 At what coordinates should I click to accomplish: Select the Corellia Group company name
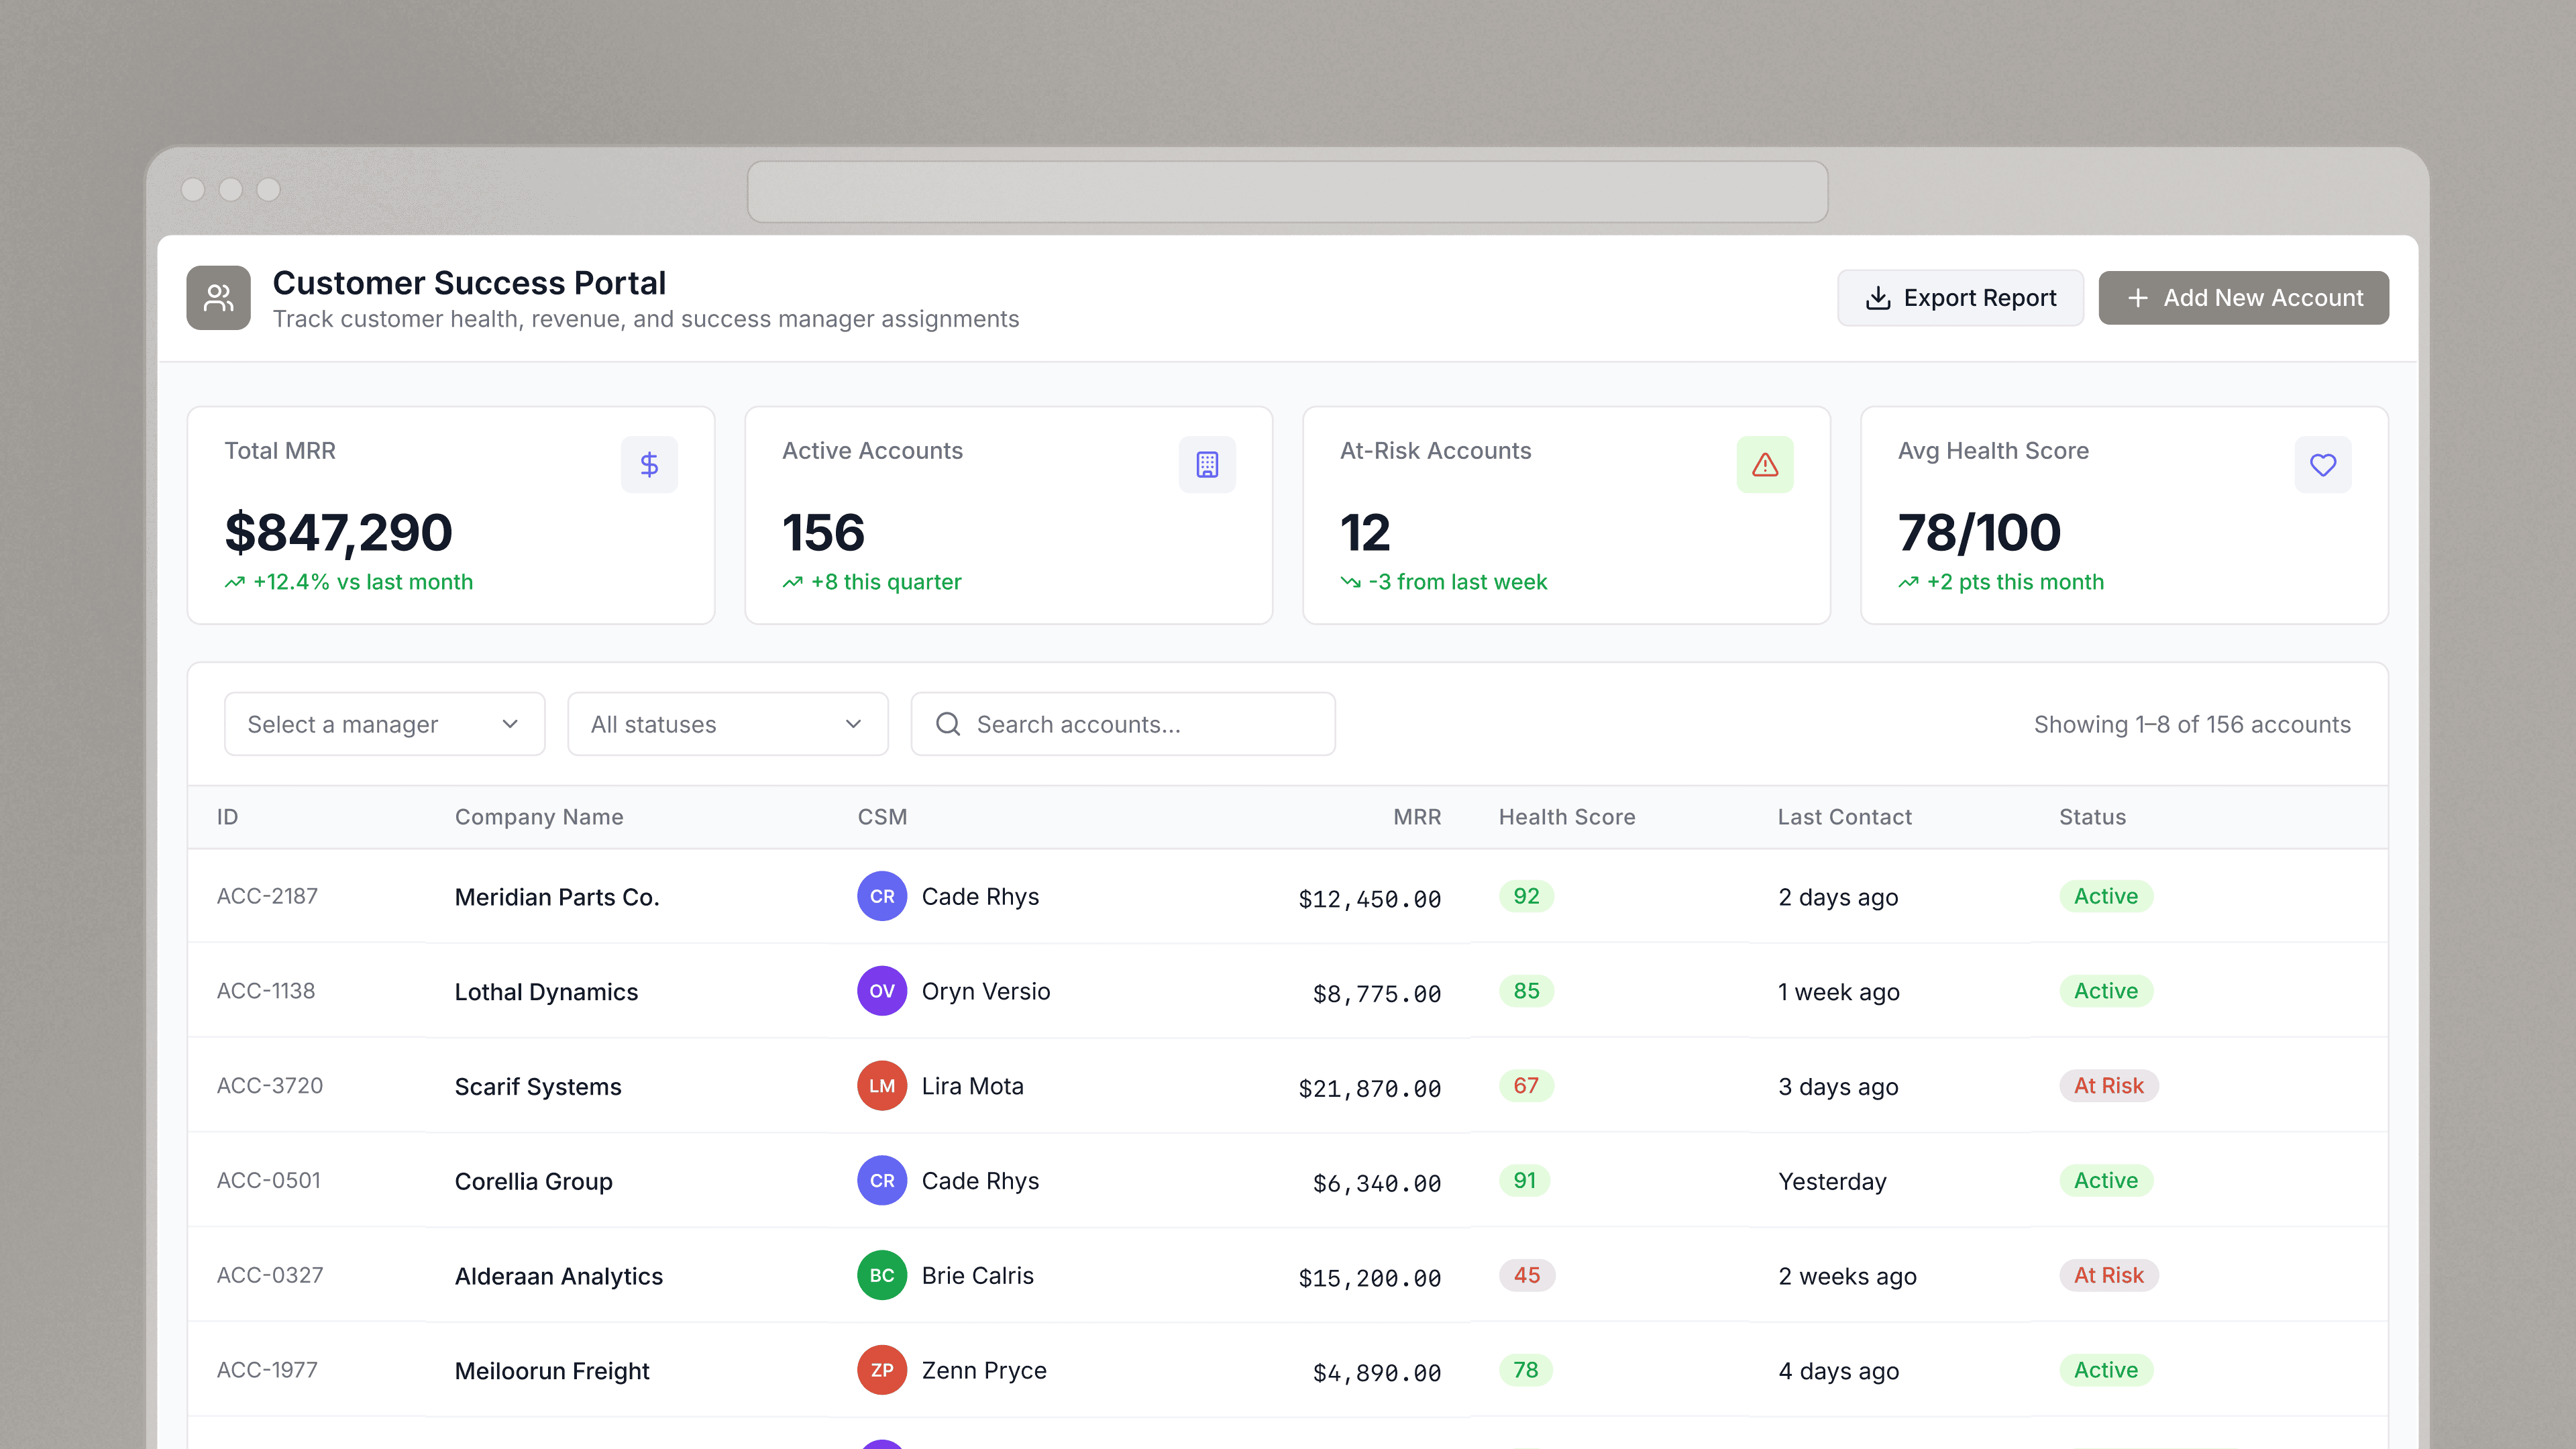[x=533, y=1182]
